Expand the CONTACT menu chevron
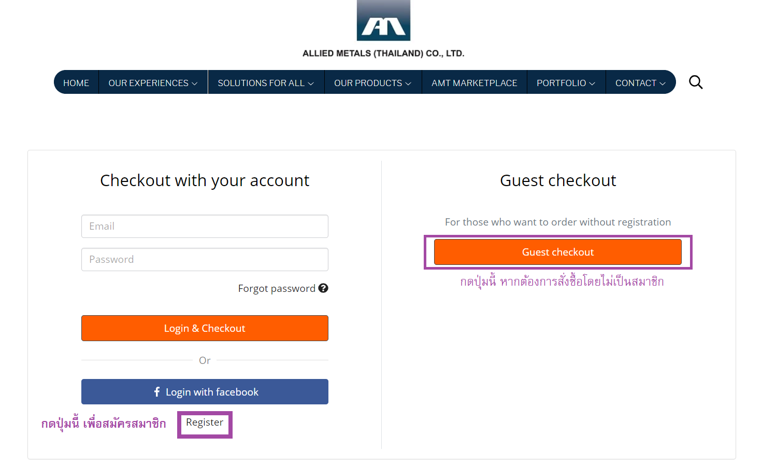Screen dimensions: 762x464 [x=662, y=83]
